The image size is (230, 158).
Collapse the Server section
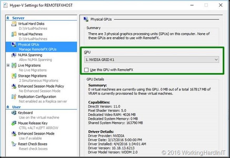8,18
